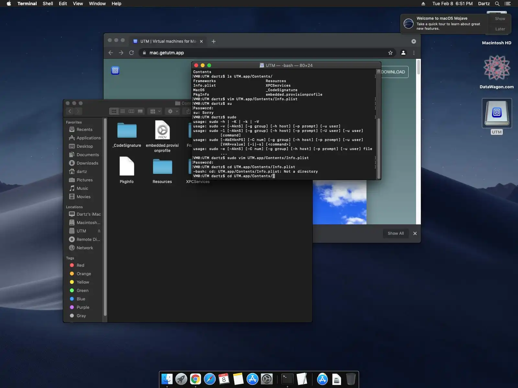The height and width of the screenshot is (388, 518).
Task: Click Show on the macOS Mojave notification
Action: [500, 19]
